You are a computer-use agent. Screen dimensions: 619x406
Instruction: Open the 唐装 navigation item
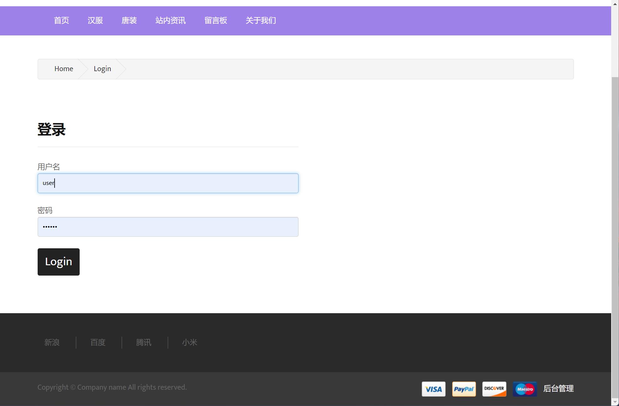pyautogui.click(x=129, y=21)
